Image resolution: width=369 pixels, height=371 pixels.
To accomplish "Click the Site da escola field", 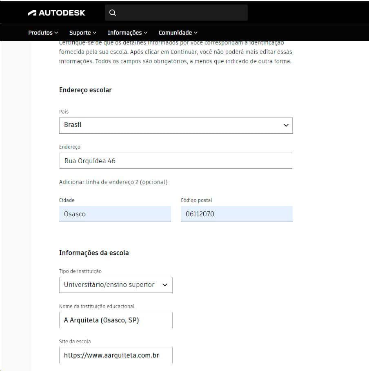I will click(x=116, y=355).
